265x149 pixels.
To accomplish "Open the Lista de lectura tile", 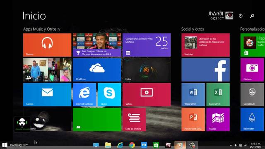I will pyautogui.click(x=134, y=120).
